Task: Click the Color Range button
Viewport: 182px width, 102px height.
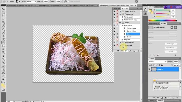Action: tap(171, 48)
